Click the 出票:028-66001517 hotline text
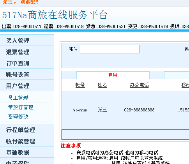The width and height of the screenshot is (189, 164). 22,26
